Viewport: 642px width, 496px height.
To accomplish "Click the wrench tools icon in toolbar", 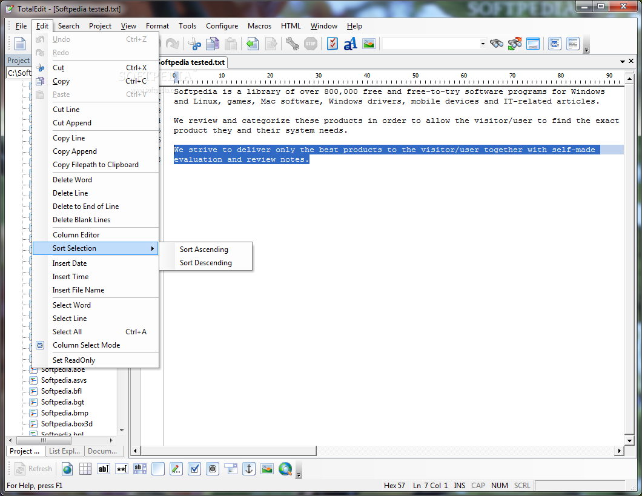I will 293,44.
